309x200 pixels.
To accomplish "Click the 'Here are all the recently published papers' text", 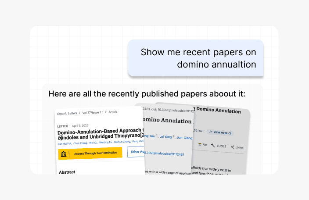I will coord(147,94).
